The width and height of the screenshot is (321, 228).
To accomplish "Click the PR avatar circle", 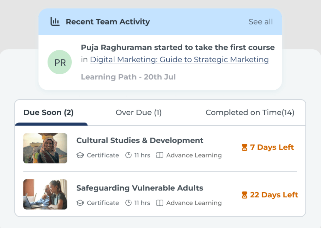I will (x=60, y=62).
